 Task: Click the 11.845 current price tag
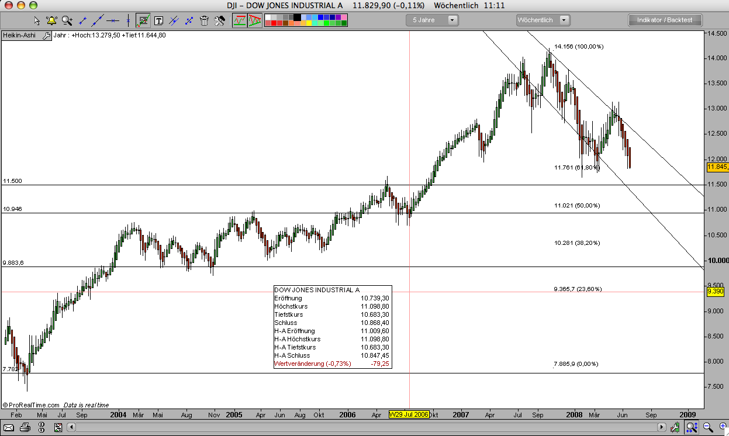pos(717,167)
